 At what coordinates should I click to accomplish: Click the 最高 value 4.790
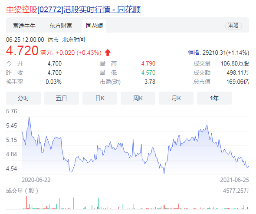pyautogui.click(x=148, y=63)
